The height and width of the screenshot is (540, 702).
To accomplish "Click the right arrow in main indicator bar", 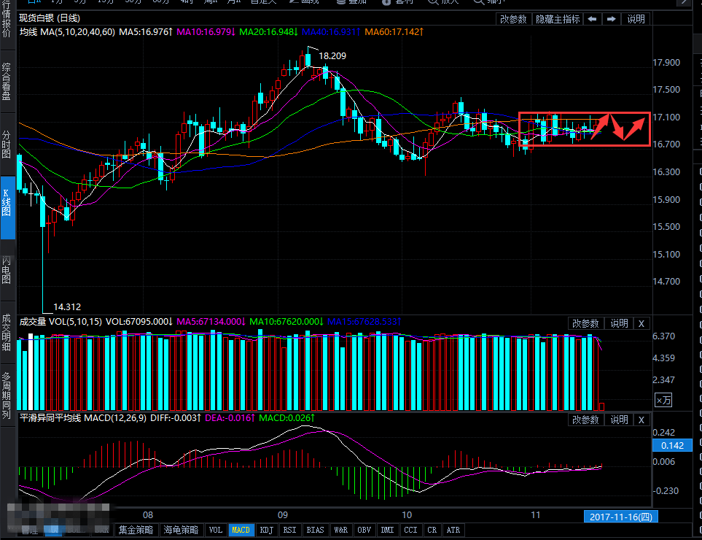I will click(612, 19).
